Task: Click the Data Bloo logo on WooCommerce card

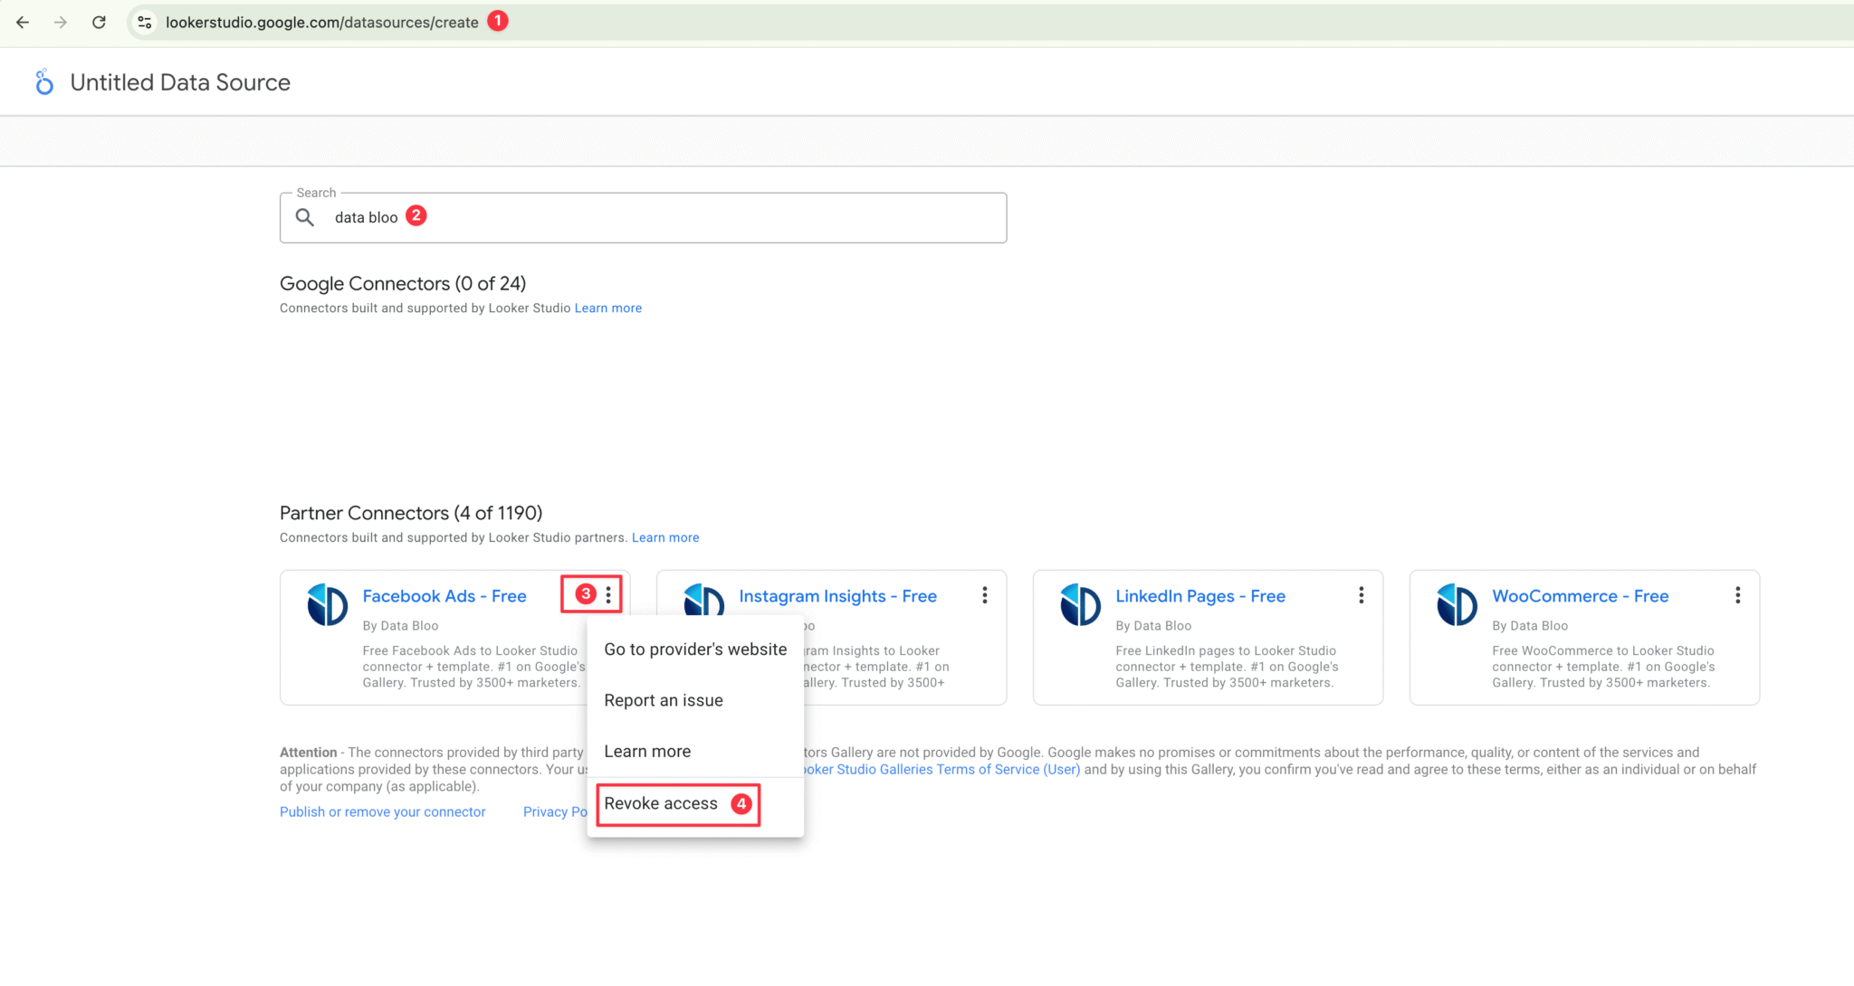Action: [x=1456, y=604]
